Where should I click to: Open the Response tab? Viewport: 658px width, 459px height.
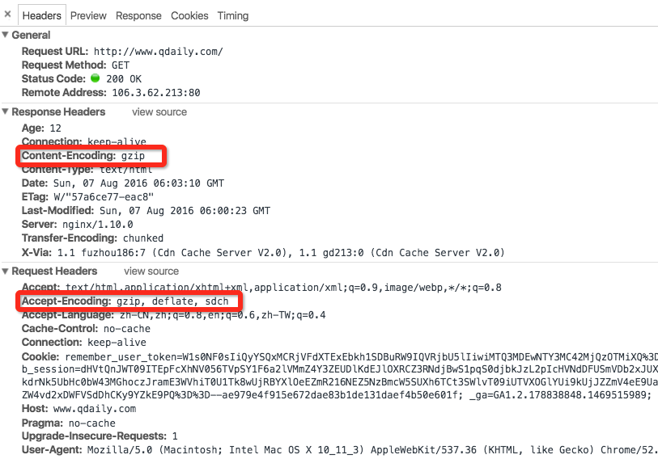138,15
